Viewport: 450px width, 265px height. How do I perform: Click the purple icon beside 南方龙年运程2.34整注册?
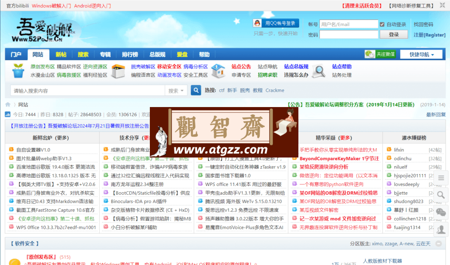tap(105, 184)
